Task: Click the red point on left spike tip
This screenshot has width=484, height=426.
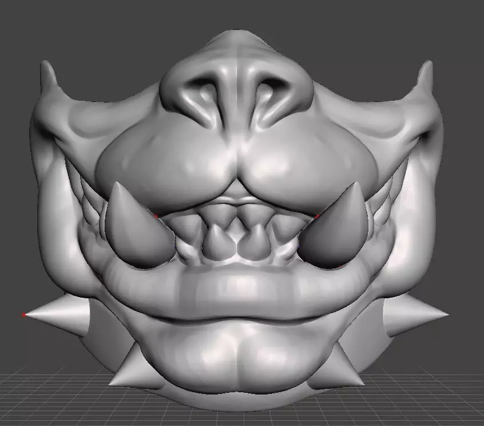Action: click(24, 315)
